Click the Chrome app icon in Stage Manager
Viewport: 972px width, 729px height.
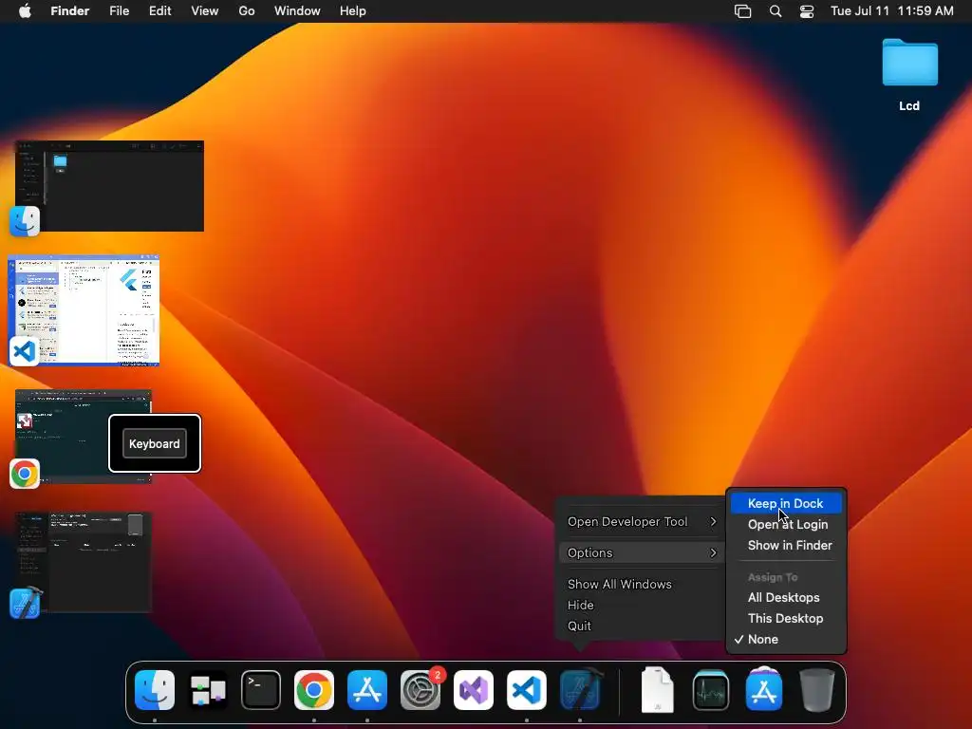pos(25,475)
